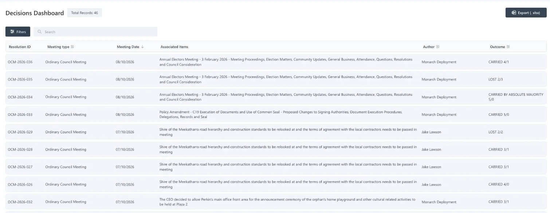Click the Policy Amendment C19 associated item text
This screenshot has height=213, width=550.
281,114
